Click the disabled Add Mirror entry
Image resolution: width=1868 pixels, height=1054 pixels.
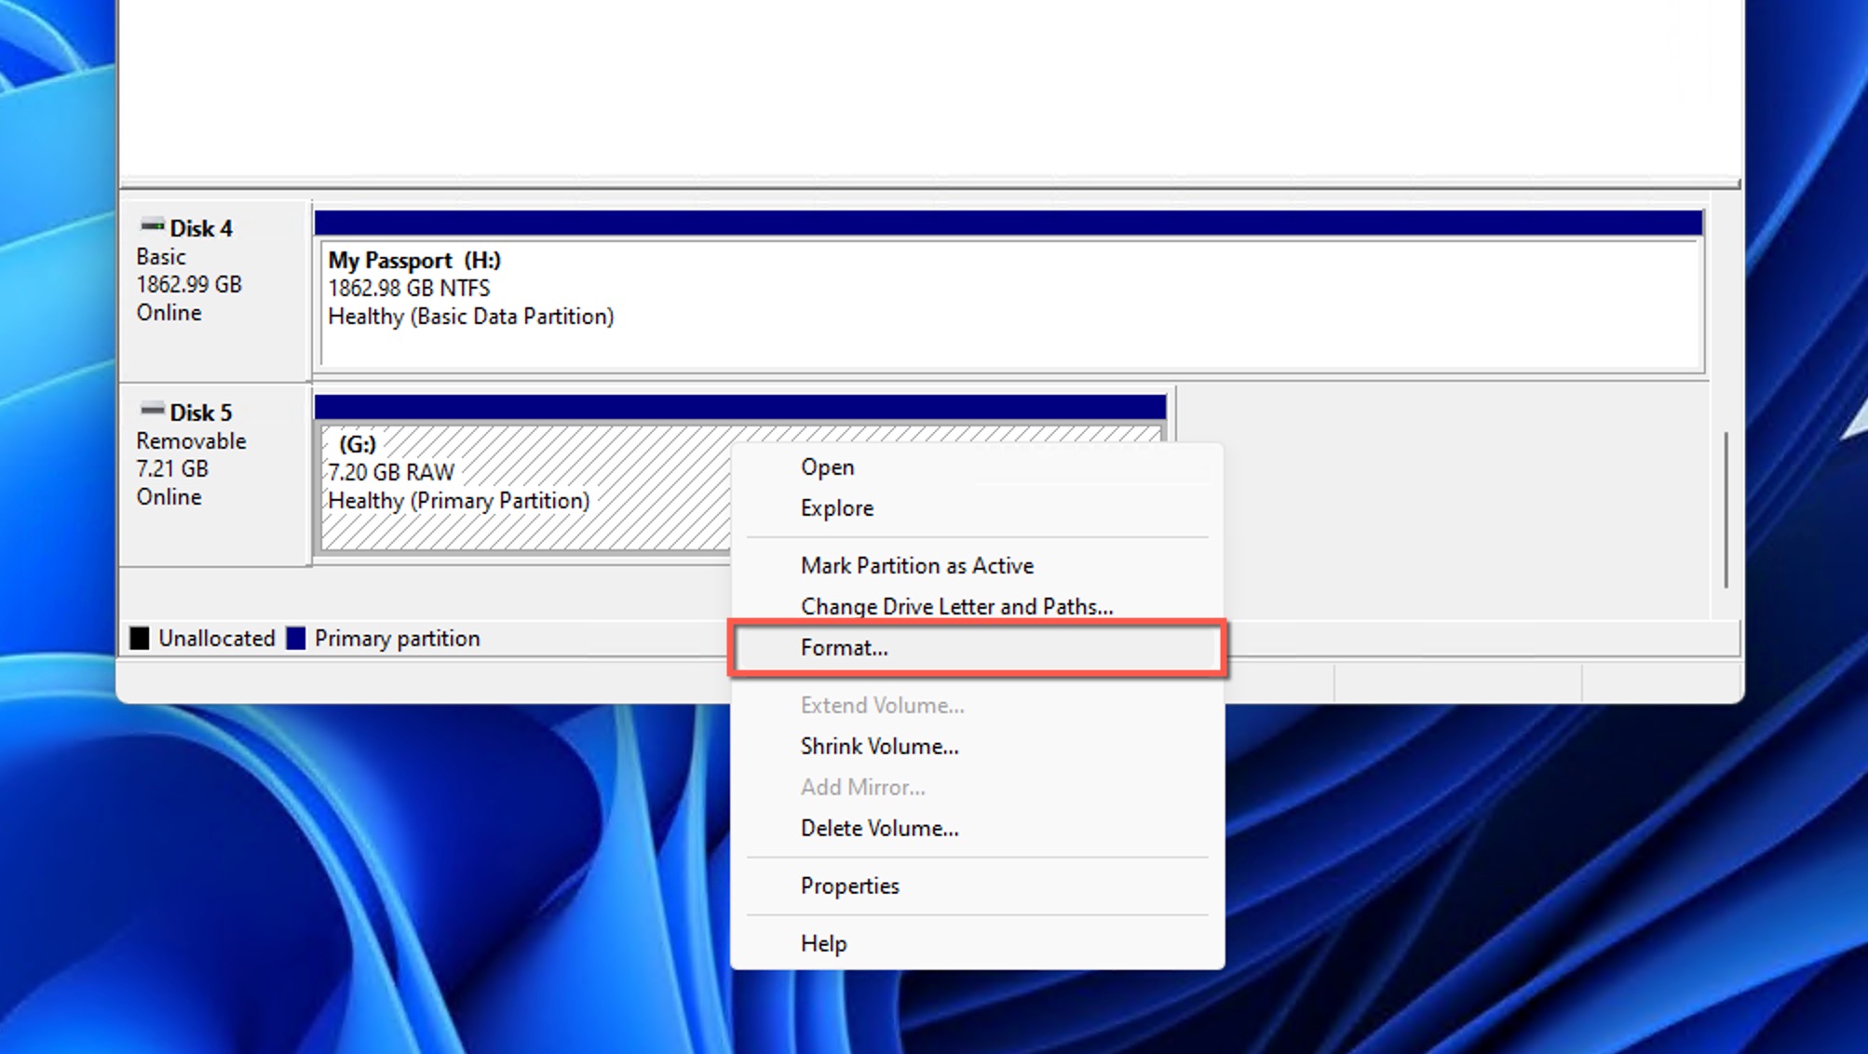tap(862, 787)
